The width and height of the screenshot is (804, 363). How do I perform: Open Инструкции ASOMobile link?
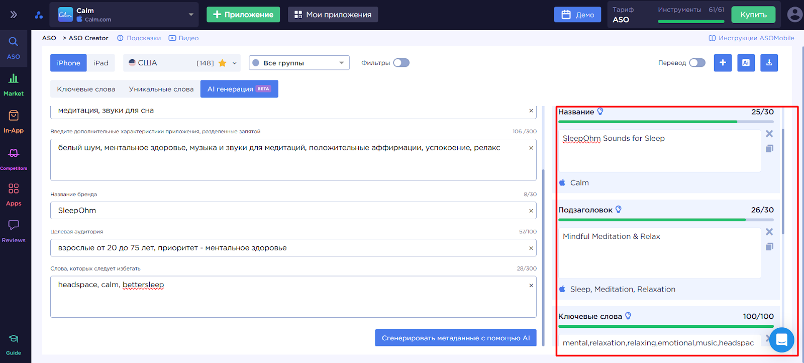751,38
